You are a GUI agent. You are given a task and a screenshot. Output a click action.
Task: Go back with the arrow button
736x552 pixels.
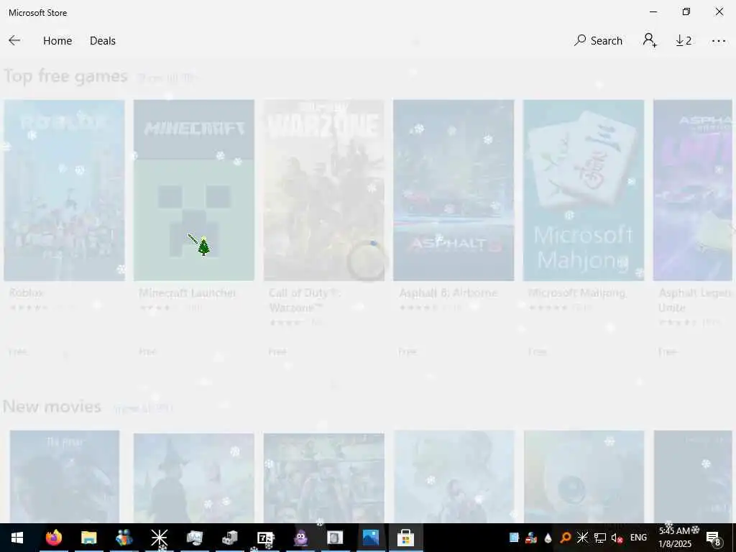pos(14,41)
